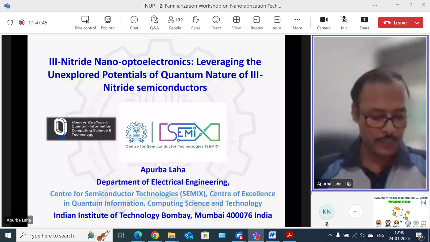Open the Chat panel
The image size is (430, 242).
click(134, 23)
